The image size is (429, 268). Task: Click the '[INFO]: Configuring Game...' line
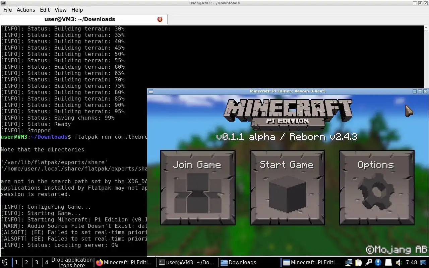(46, 207)
